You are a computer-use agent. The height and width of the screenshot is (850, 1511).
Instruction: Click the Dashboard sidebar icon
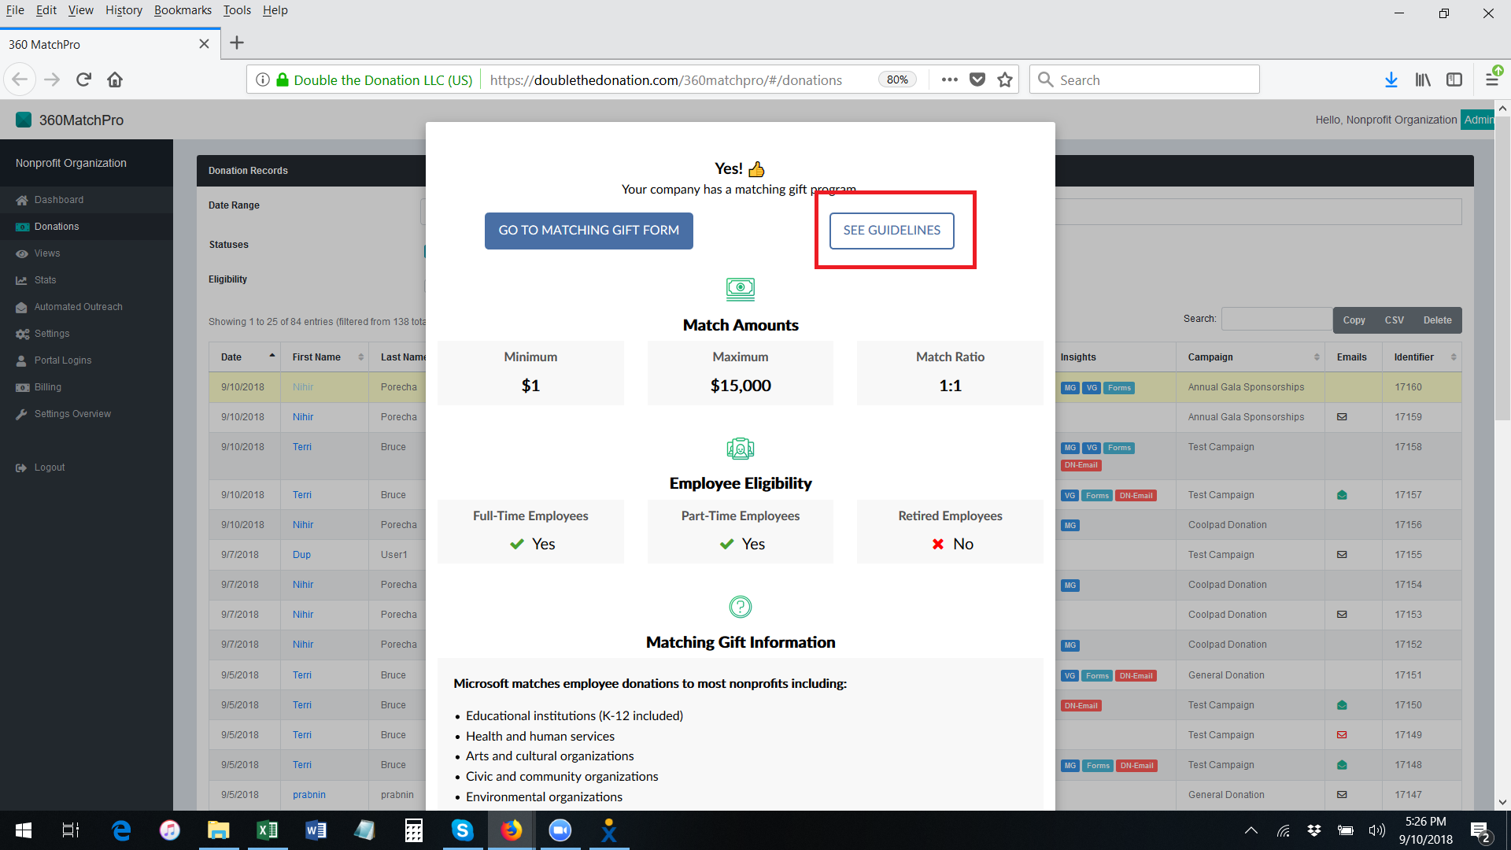click(22, 200)
